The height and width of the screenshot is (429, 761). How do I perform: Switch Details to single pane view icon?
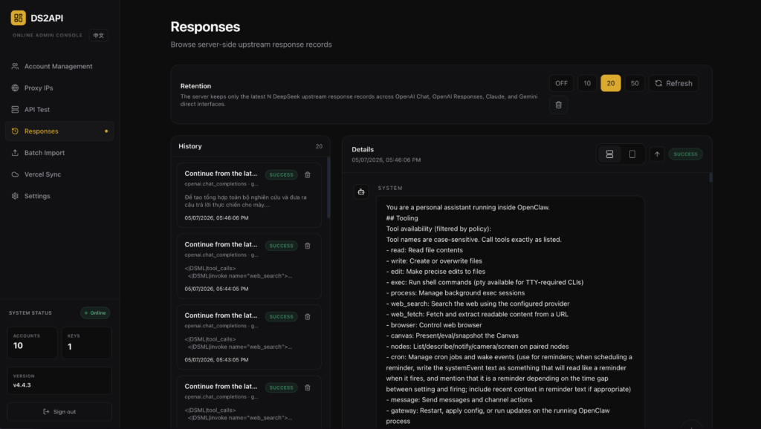632,154
